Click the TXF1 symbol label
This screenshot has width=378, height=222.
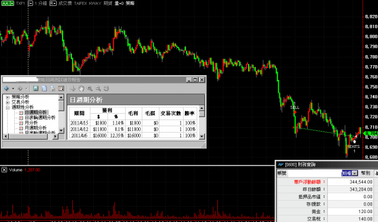tap(21, 4)
